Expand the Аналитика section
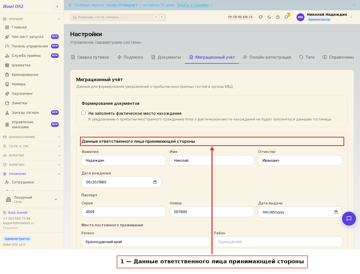This screenshot has height=274, width=360. point(32,165)
